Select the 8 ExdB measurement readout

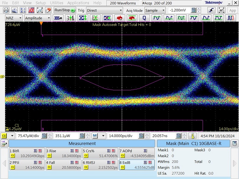coord(136,165)
